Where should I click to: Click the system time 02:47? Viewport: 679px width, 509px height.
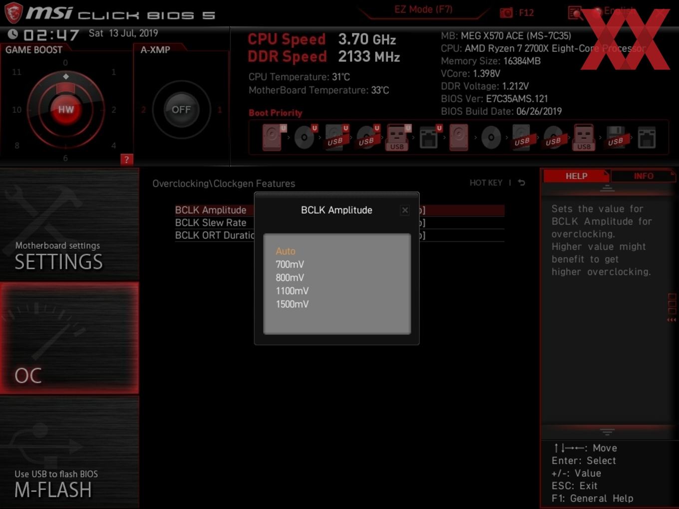(51, 35)
